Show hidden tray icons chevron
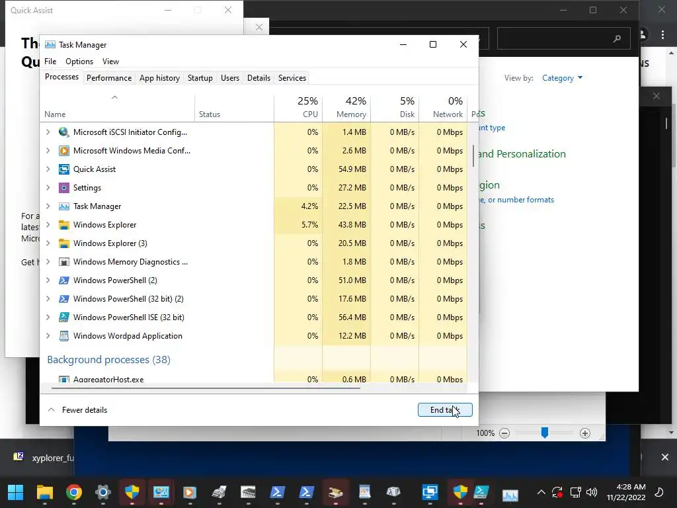 [541, 492]
